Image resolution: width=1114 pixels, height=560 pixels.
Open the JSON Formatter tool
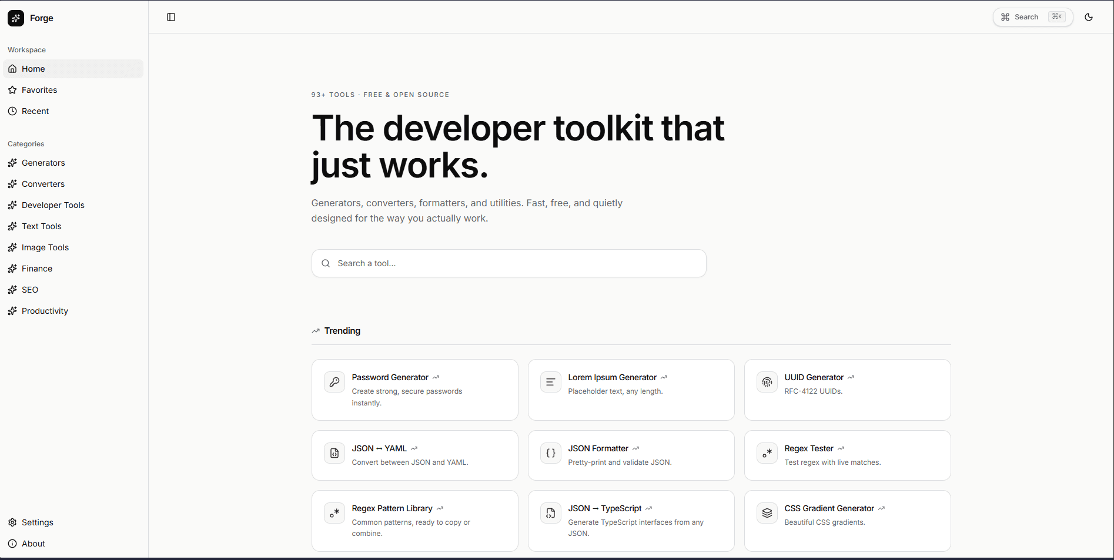pyautogui.click(x=631, y=455)
